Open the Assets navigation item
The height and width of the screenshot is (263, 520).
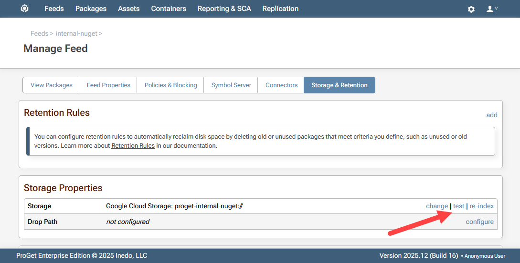click(129, 9)
